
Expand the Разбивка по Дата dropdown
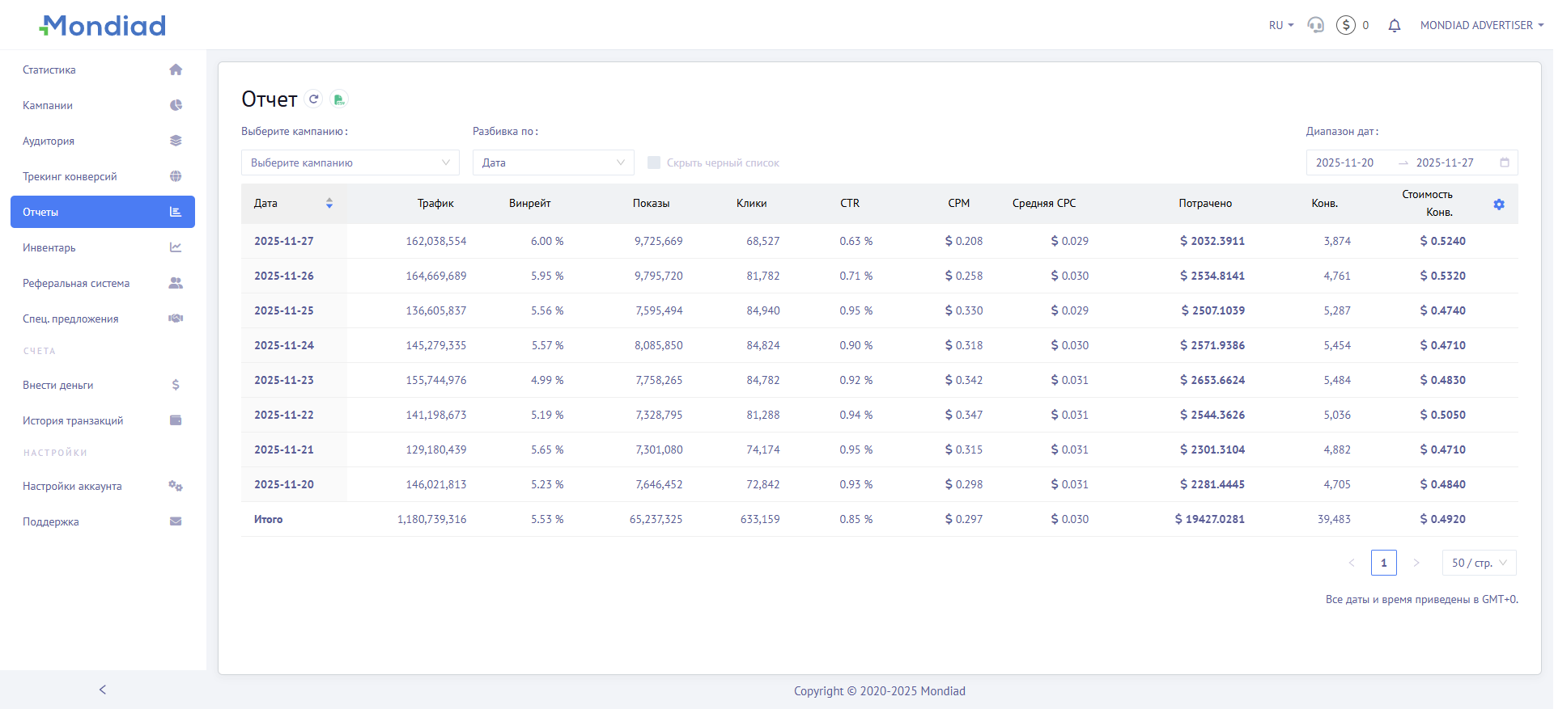(x=553, y=162)
